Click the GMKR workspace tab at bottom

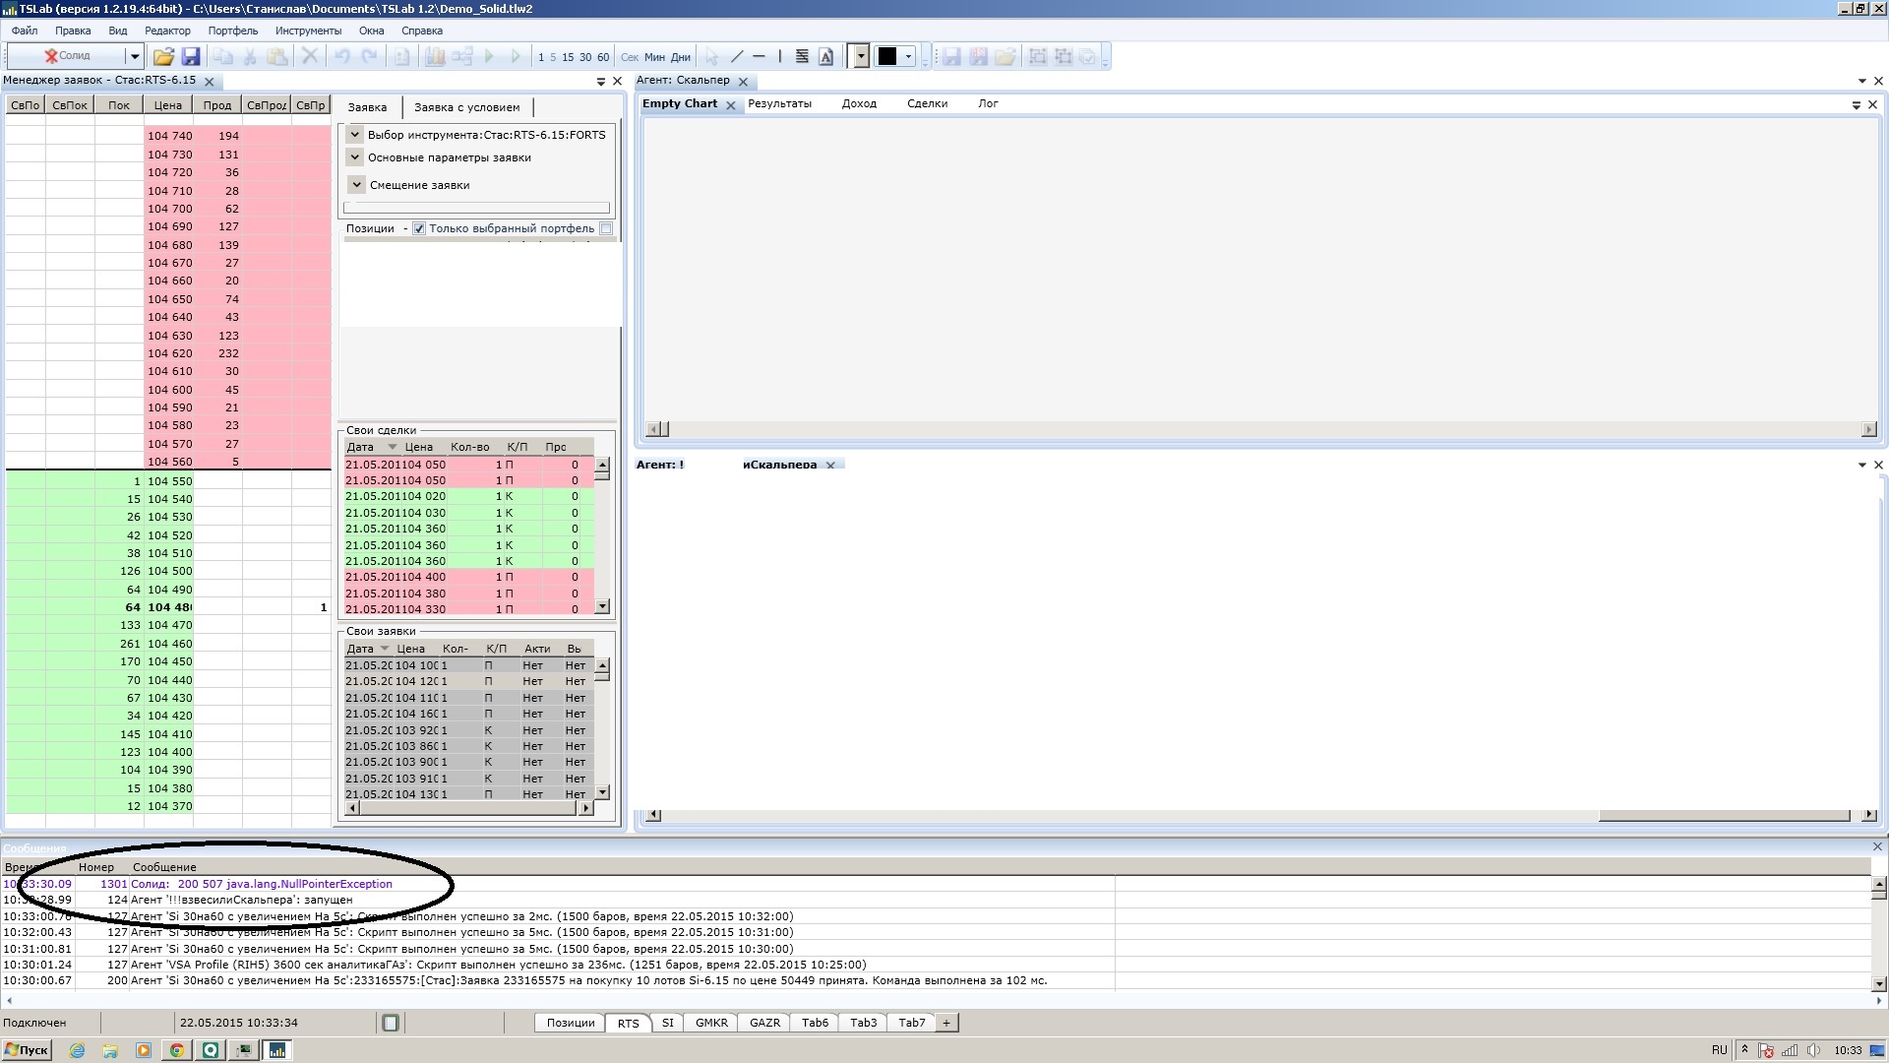pyautogui.click(x=711, y=1023)
